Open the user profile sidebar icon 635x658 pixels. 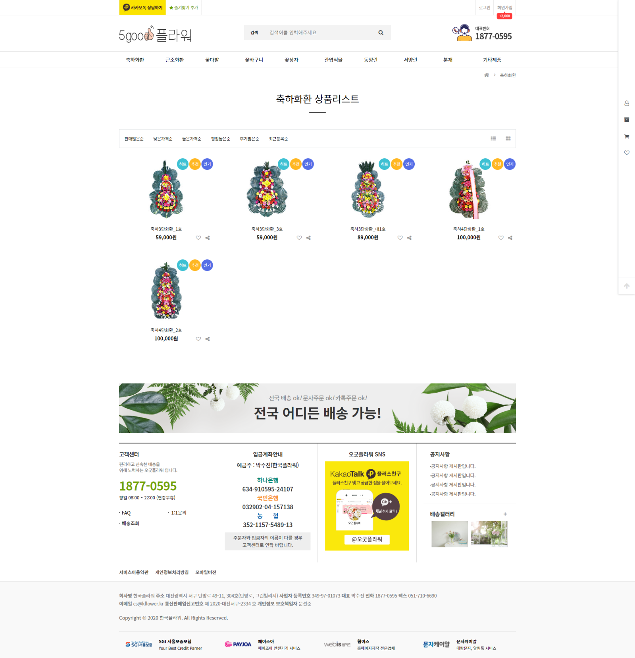[627, 103]
